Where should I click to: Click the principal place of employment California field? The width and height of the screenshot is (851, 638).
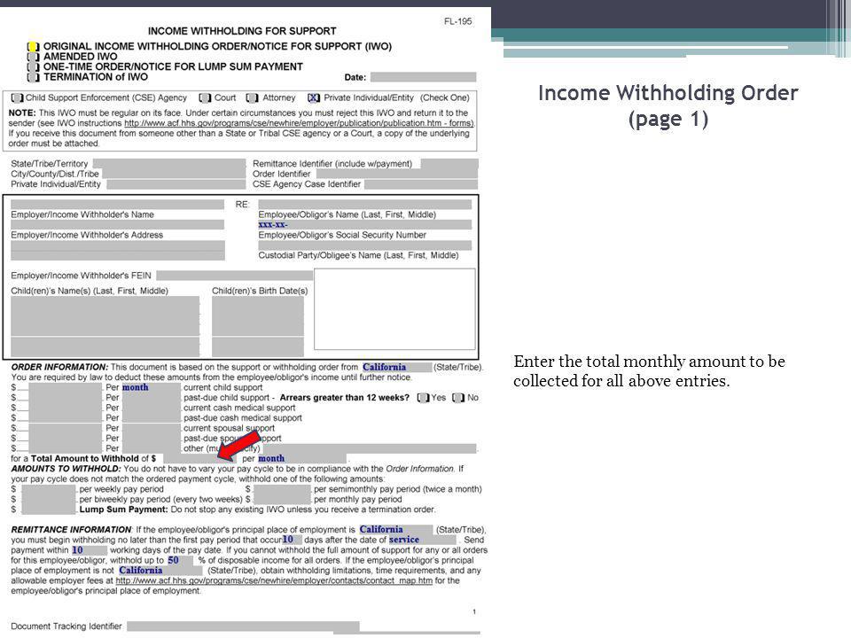point(395,530)
